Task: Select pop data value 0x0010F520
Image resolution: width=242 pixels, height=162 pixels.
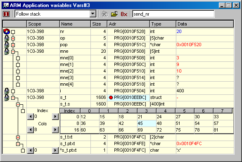Action: click(x=189, y=45)
